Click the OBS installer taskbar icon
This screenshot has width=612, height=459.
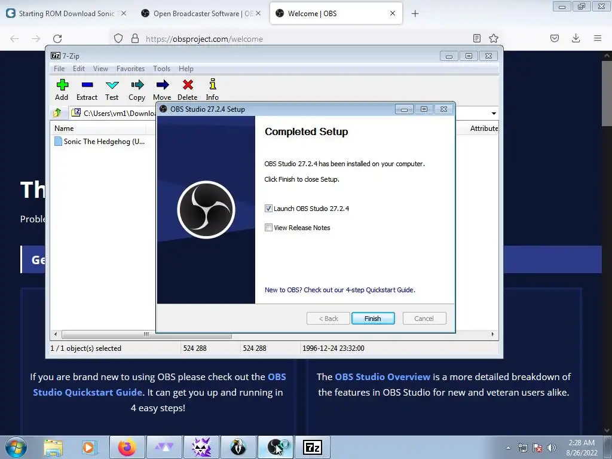point(276,447)
